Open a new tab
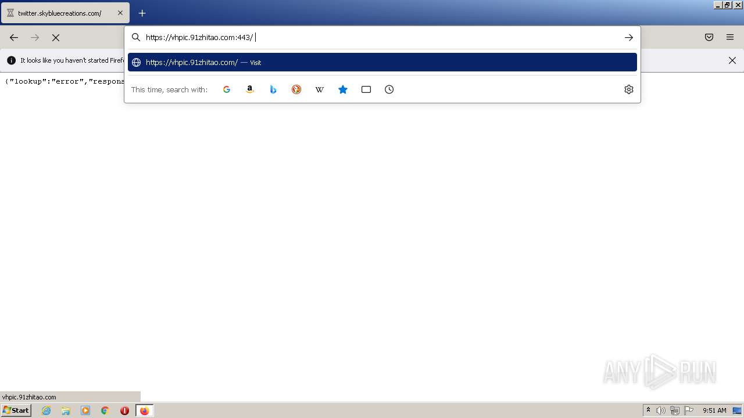 tap(142, 13)
